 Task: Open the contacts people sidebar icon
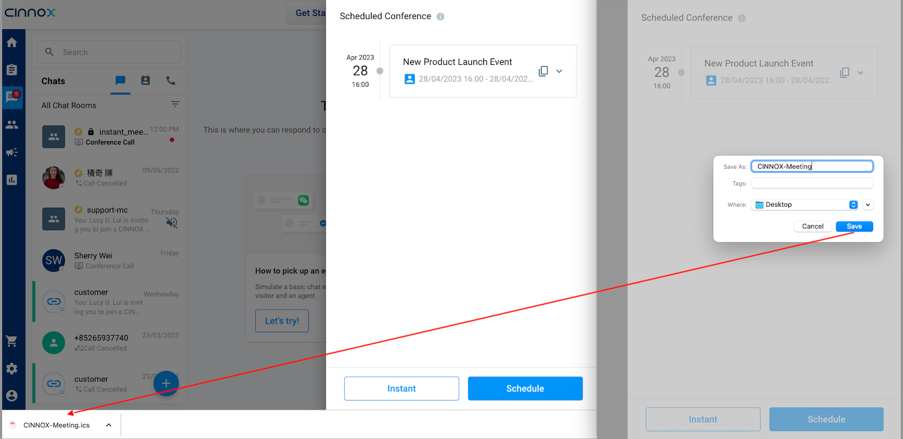[12, 125]
